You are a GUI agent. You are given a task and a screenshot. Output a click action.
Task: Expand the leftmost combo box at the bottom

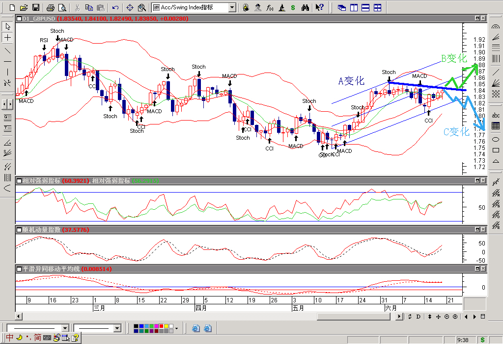pos(65,327)
